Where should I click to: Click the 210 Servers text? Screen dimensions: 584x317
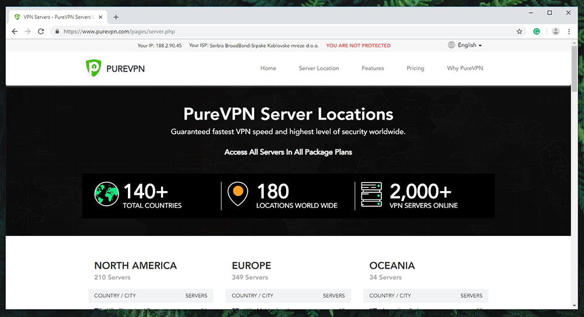click(112, 277)
